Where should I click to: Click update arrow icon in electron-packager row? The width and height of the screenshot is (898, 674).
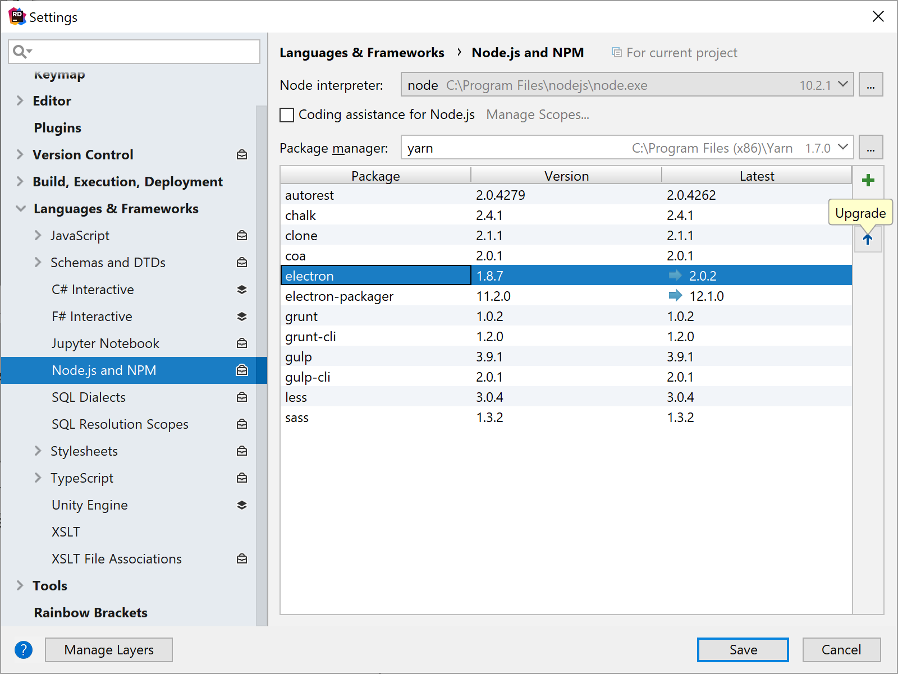tap(675, 296)
